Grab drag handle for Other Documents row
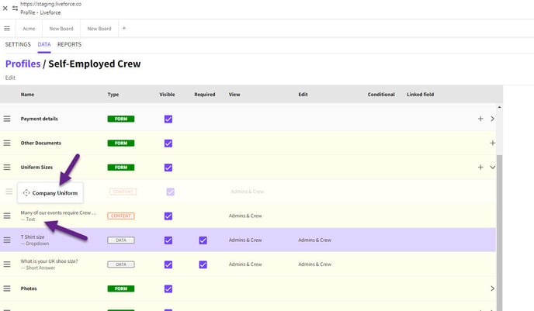The image size is (534, 311). pyautogui.click(x=7, y=143)
